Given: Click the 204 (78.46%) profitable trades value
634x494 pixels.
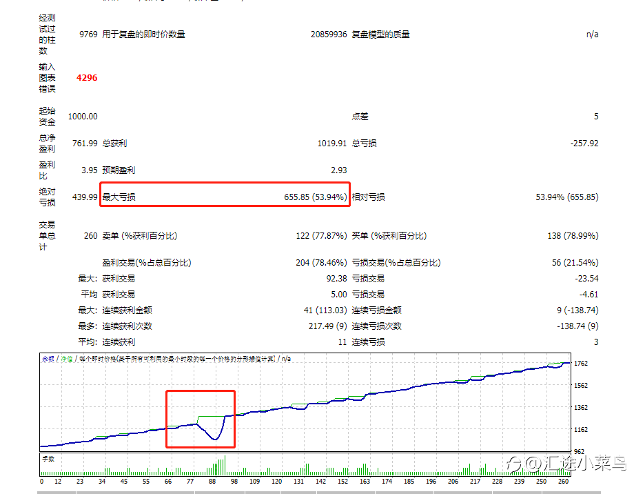Looking at the screenshot, I should [321, 263].
